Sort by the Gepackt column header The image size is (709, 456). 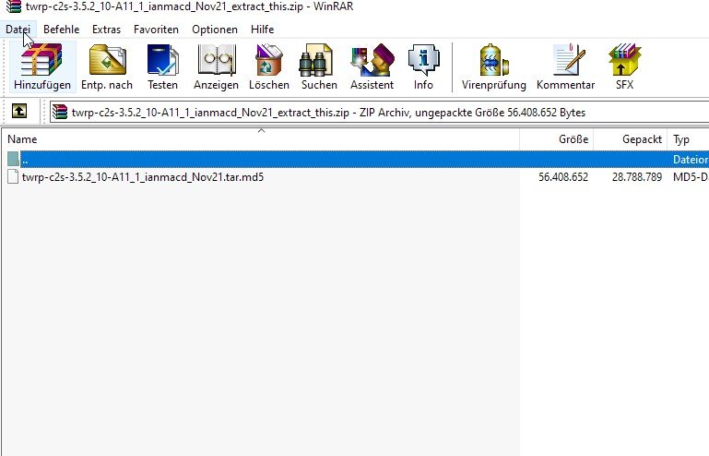(631, 139)
